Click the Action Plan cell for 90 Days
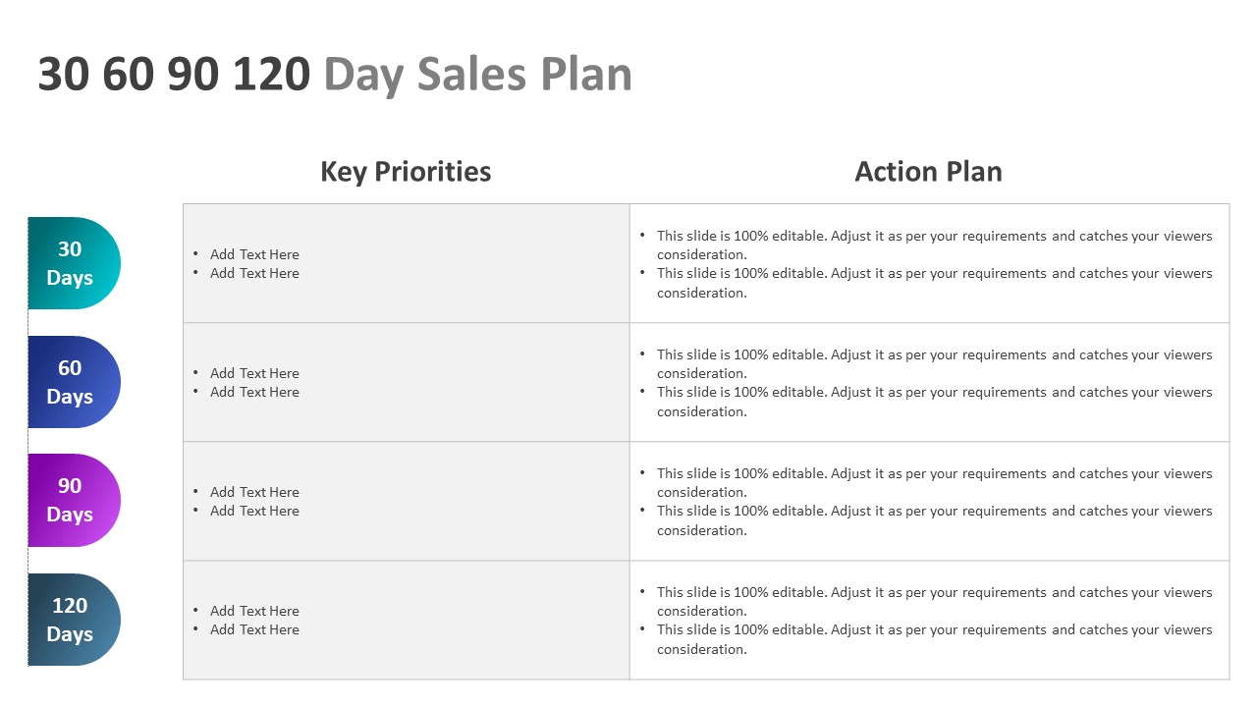Viewport: 1257px width, 707px height. coord(929,502)
